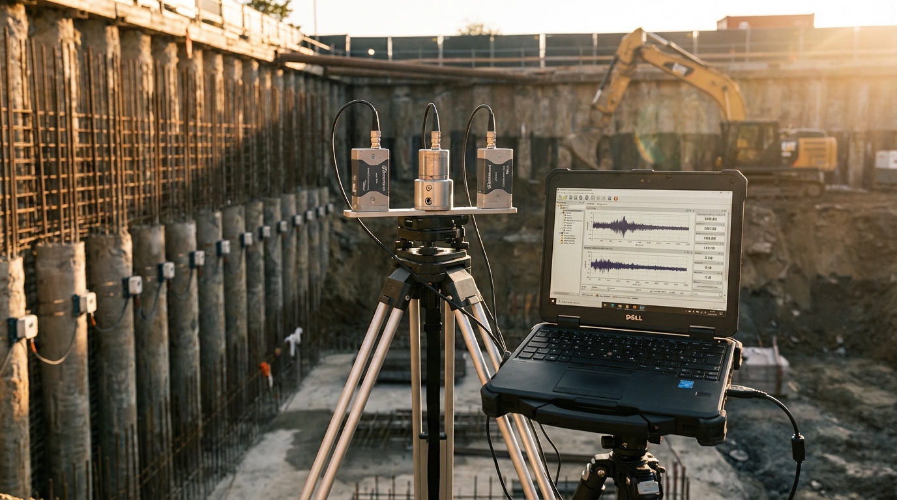Click the peak in upper waveform chart
This screenshot has height=500, width=897.
click(624, 217)
